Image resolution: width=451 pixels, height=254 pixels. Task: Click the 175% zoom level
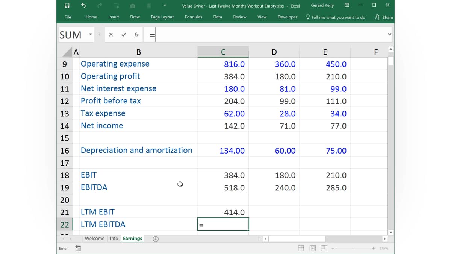[x=384, y=248]
